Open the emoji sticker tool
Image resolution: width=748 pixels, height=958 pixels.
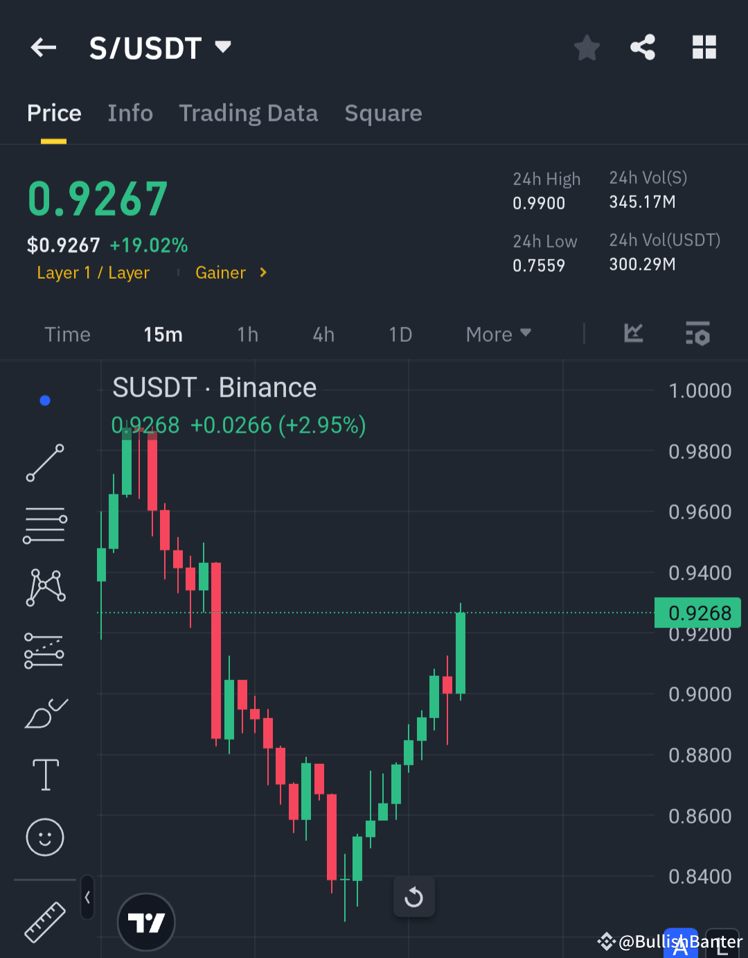pos(45,837)
